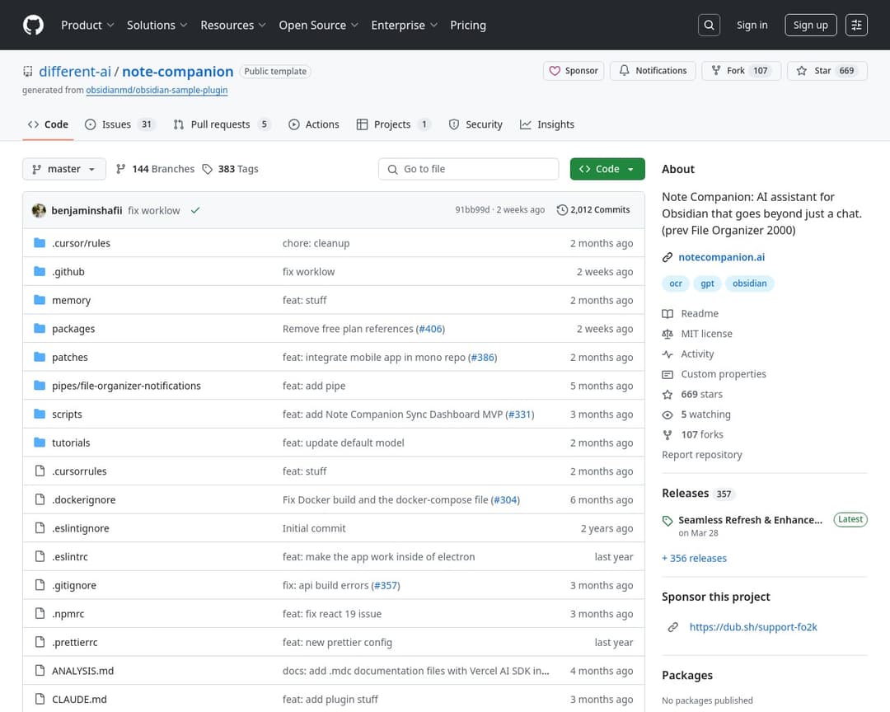The image size is (890, 712).
Task: Expand the Resources menu
Action: click(232, 25)
